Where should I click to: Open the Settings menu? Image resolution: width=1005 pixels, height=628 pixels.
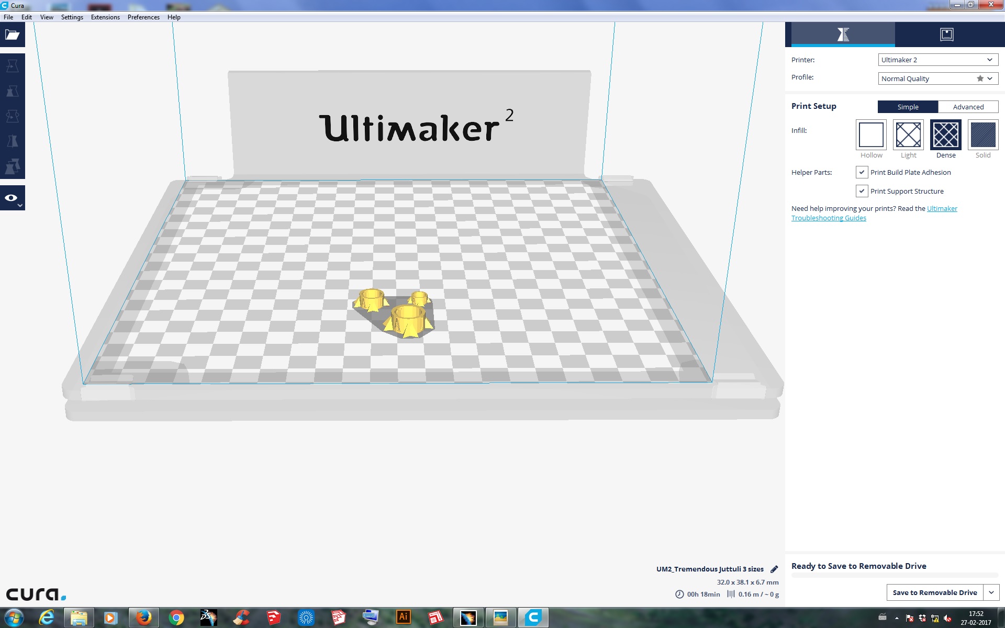click(x=72, y=17)
